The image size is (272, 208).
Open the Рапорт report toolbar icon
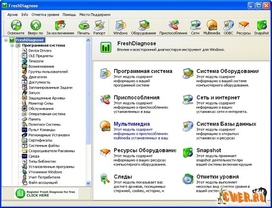(x=99, y=26)
